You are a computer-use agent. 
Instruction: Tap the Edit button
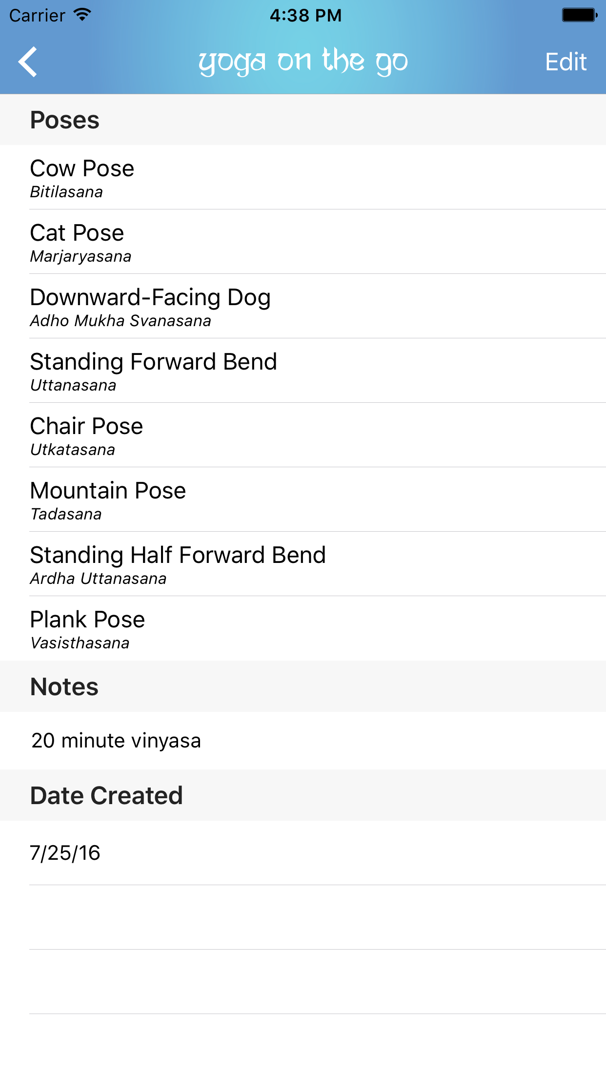tap(566, 62)
